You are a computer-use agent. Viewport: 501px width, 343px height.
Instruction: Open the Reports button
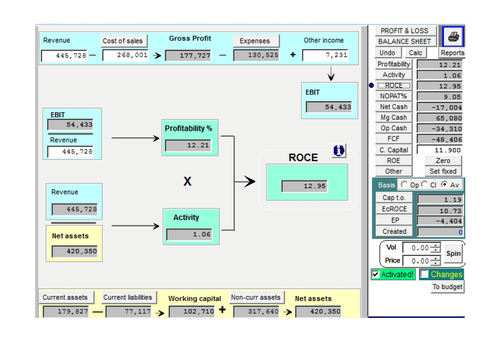pos(452,53)
